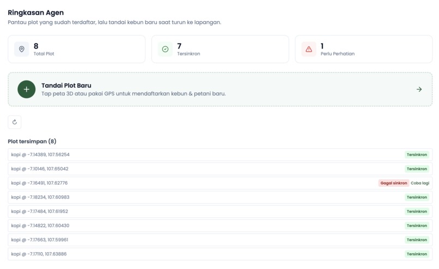The width and height of the screenshot is (439, 269).
Task: Click Tersinkron badge on the -7.14389 row
Action: [417, 155]
